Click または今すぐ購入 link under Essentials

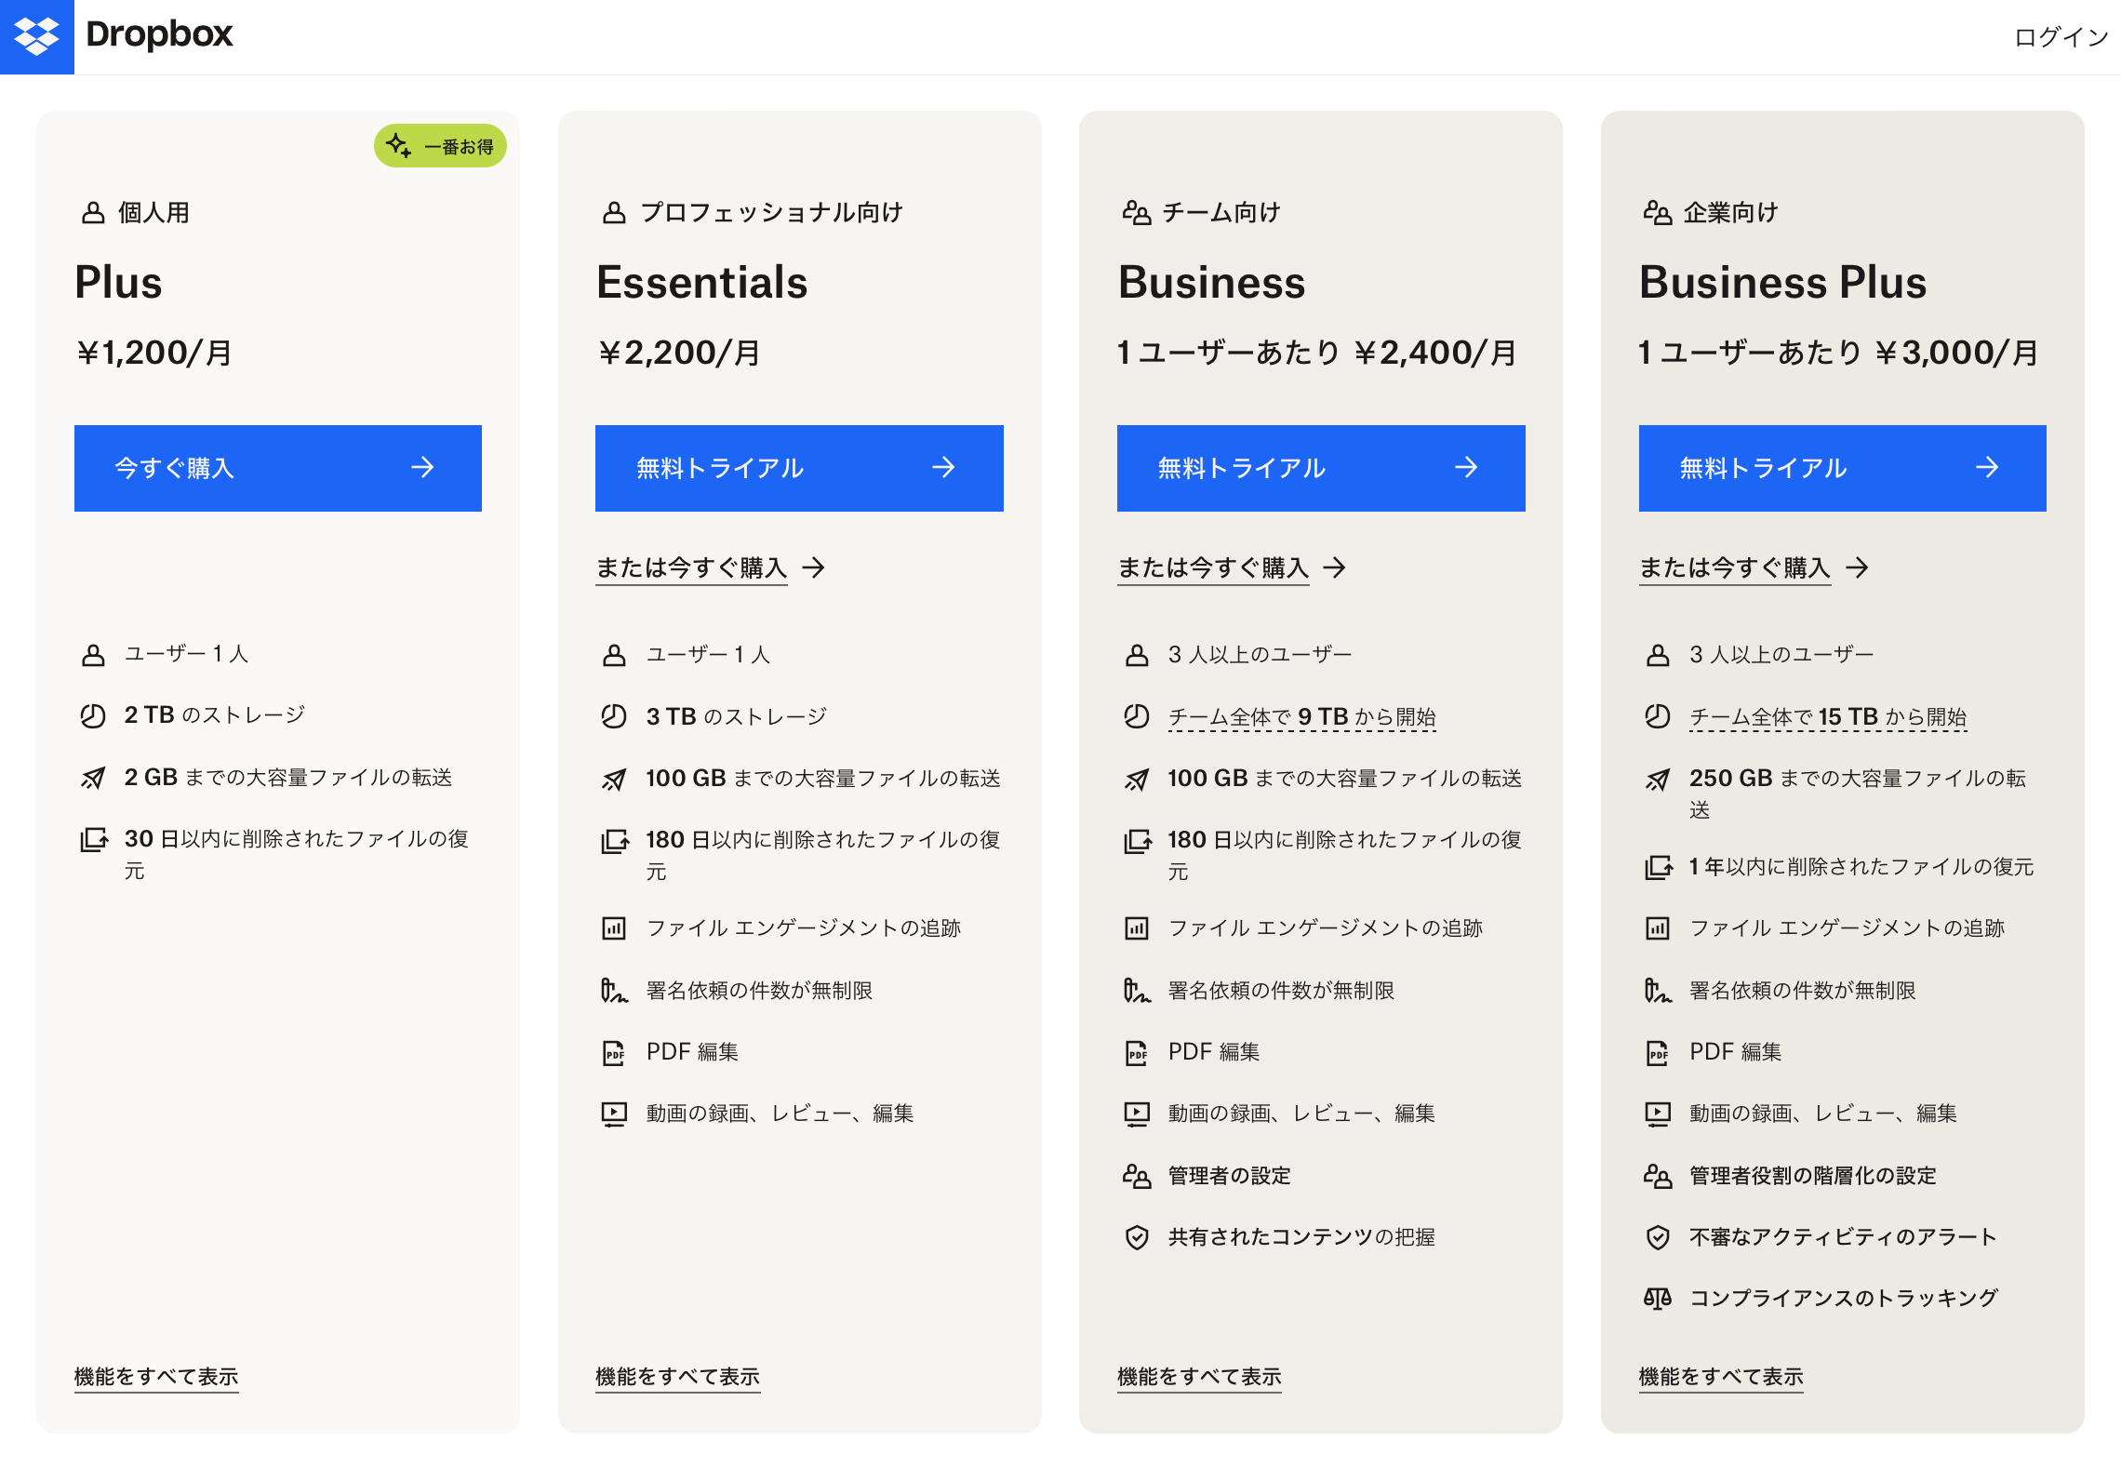[711, 567]
